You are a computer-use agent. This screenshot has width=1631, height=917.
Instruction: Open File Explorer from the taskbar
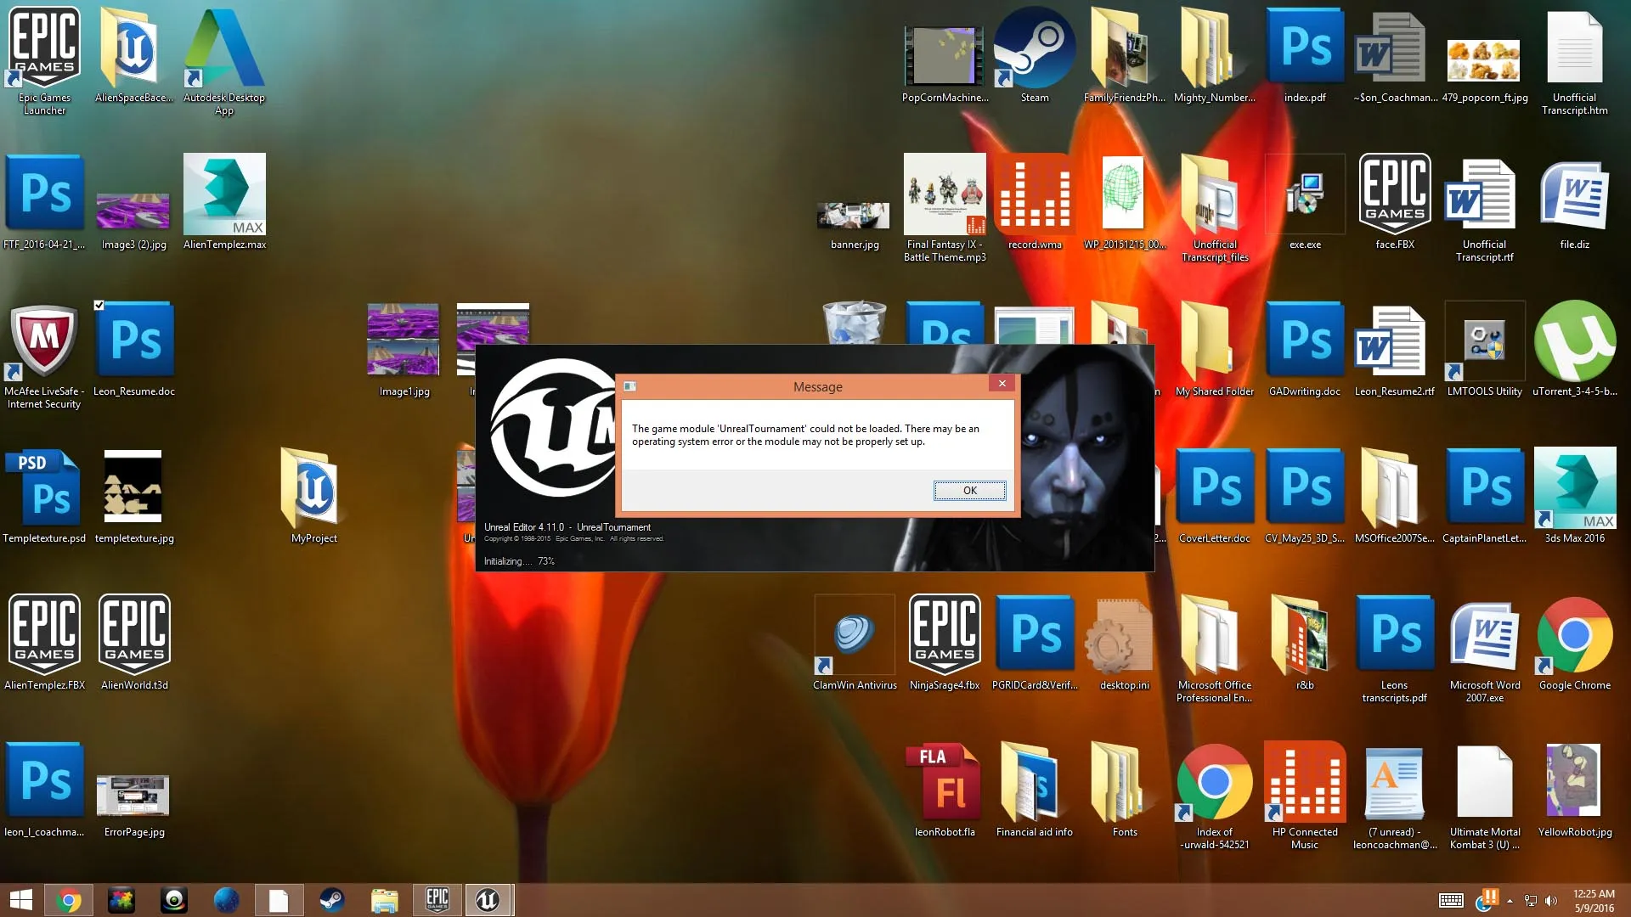point(384,900)
